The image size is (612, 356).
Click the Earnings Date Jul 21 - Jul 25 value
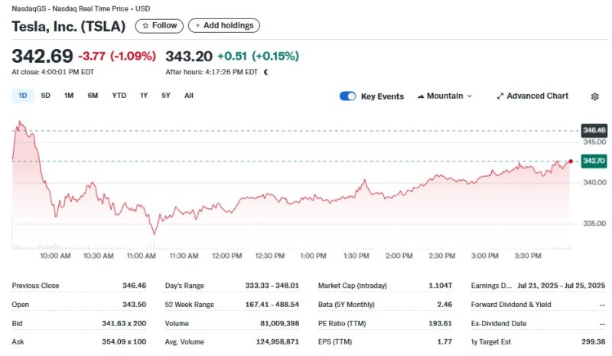coord(562,286)
